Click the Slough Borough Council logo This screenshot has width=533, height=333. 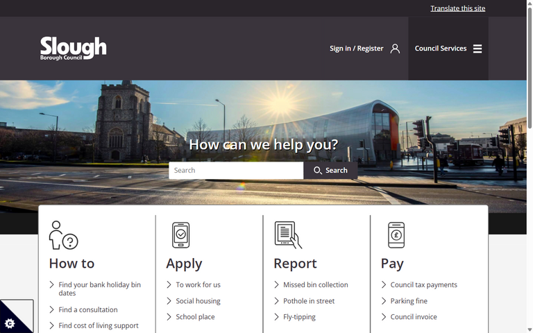point(73,49)
